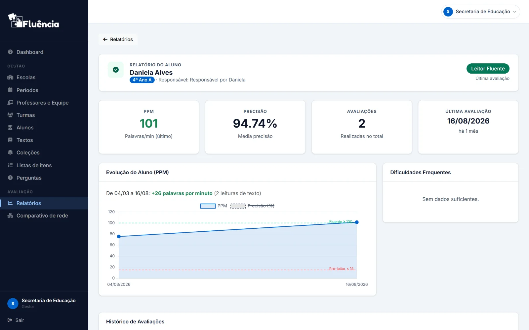Click the Sair logout icon
The image size is (529, 330).
tap(10, 320)
